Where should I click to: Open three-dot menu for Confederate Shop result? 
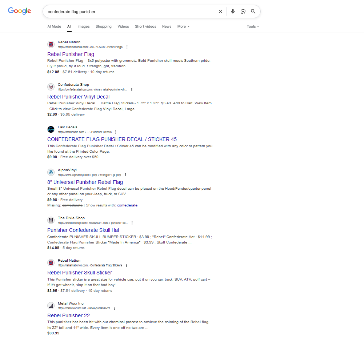[x=132, y=89]
